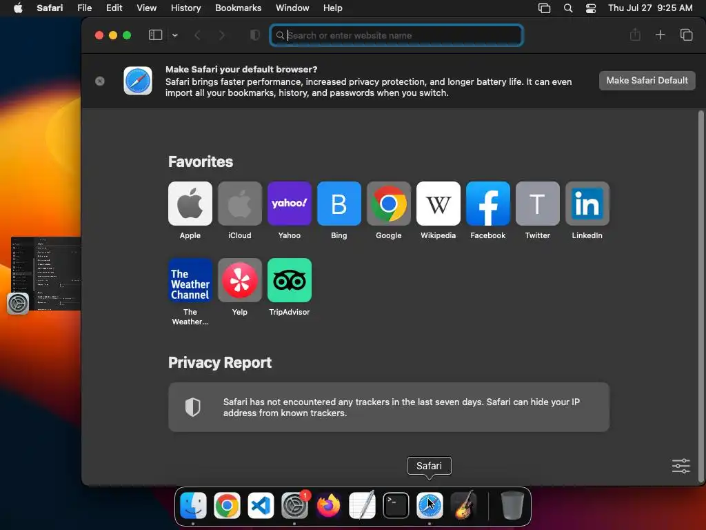Open the Google favorite tile
Screen dimensions: 706x530
(x=389, y=204)
